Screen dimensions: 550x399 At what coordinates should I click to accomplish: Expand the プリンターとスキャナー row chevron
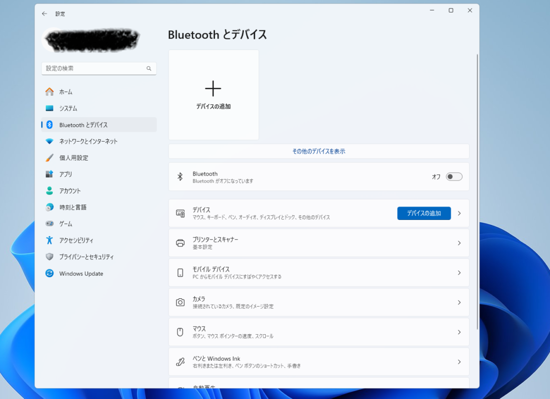coord(459,243)
